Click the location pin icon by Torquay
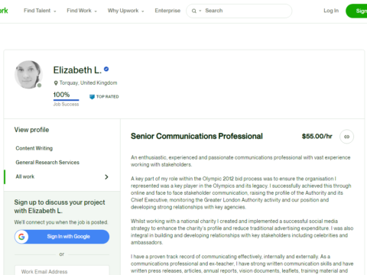 (x=56, y=83)
